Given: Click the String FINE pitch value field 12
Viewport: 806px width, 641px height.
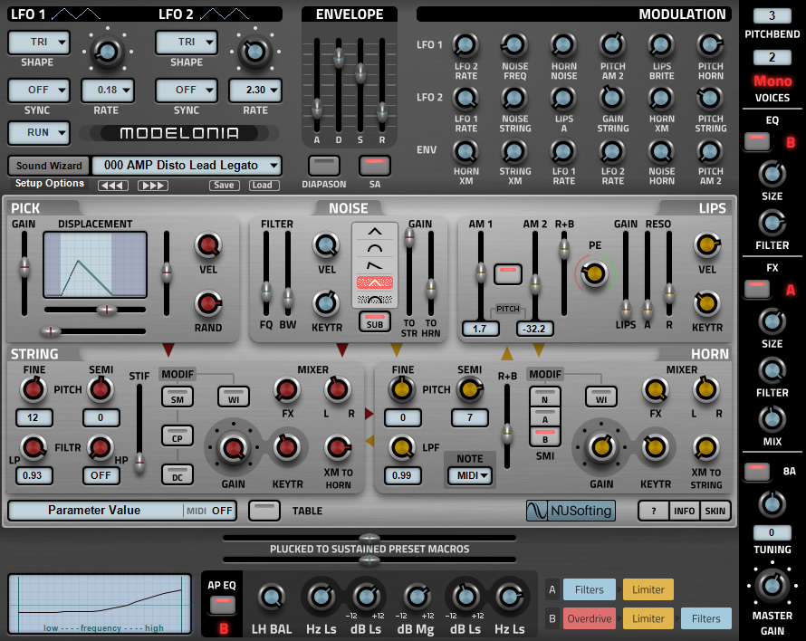Looking at the screenshot, I should click(x=33, y=417).
